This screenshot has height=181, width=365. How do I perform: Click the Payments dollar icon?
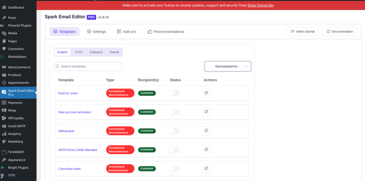pyautogui.click(x=4, y=102)
